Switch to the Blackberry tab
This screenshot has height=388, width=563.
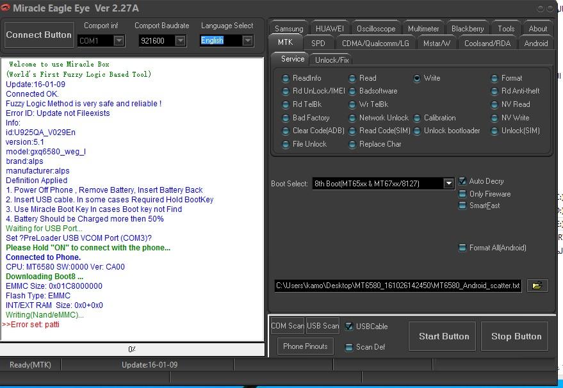pyautogui.click(x=468, y=29)
